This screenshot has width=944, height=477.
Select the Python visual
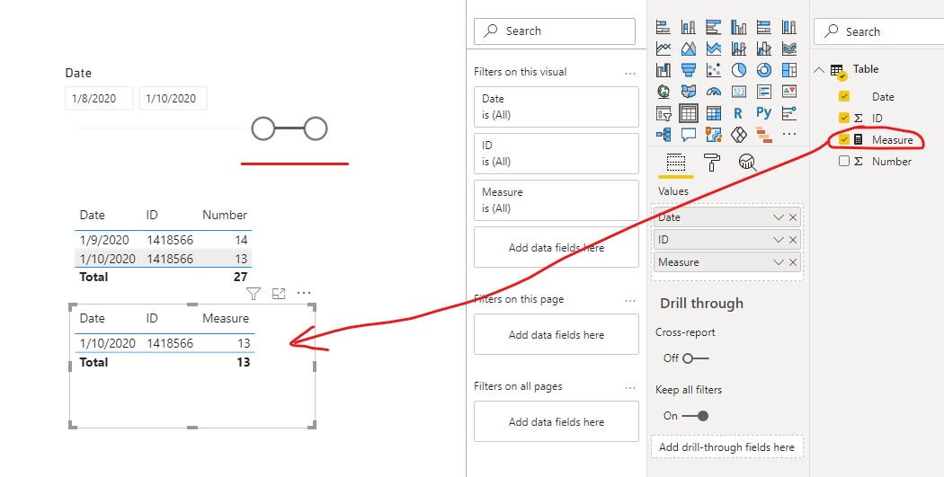click(764, 113)
